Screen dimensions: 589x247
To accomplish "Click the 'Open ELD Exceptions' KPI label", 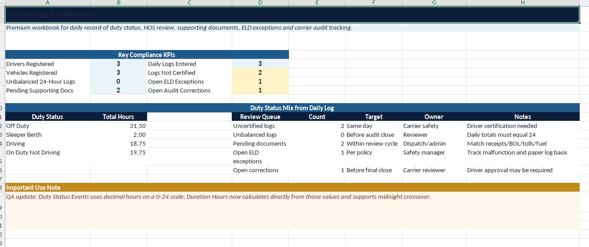I will coord(189,81).
